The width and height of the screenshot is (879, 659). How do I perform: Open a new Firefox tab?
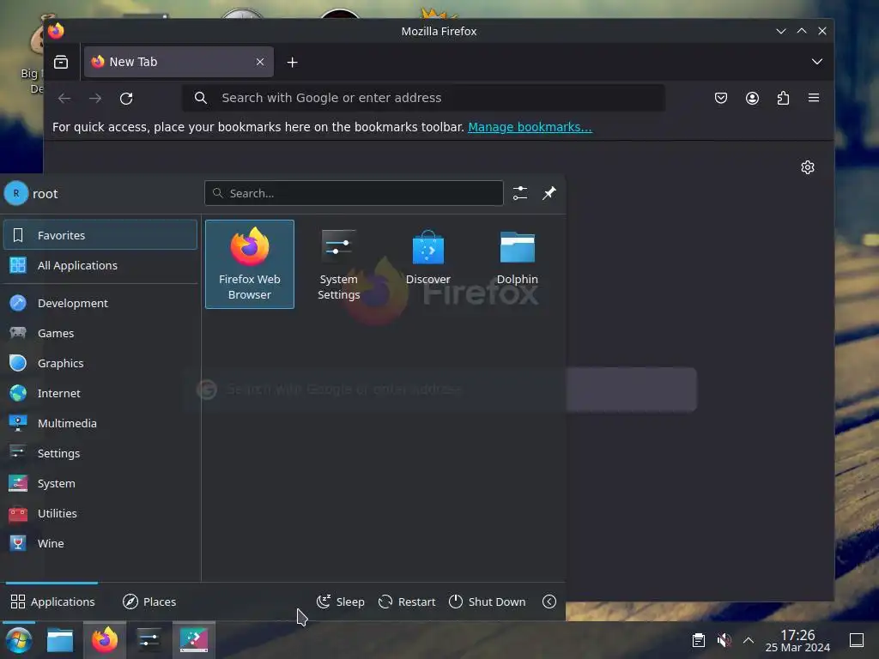[x=292, y=62]
